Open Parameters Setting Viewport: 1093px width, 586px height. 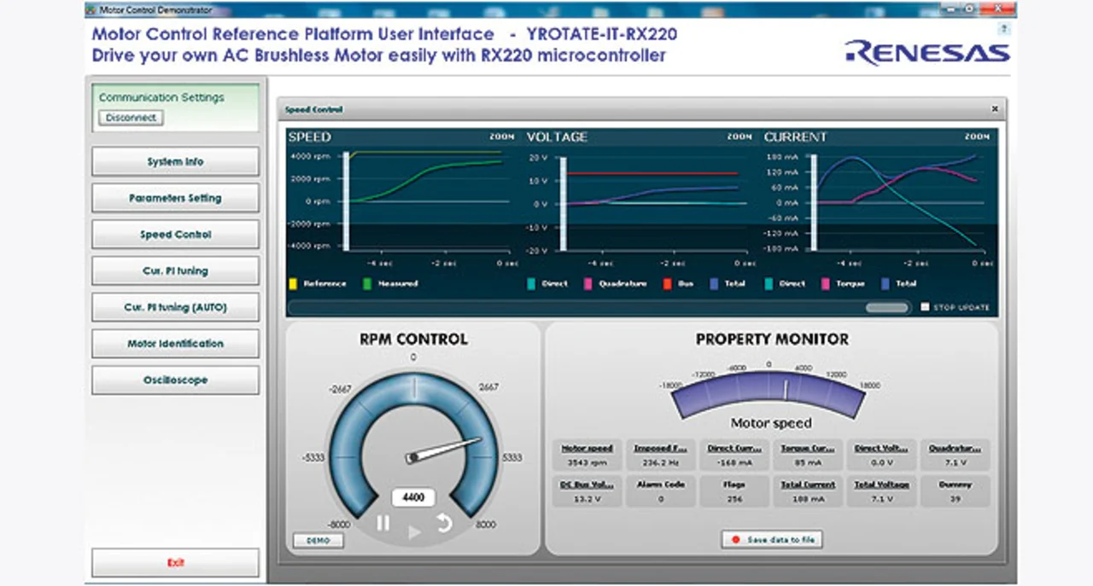[175, 198]
